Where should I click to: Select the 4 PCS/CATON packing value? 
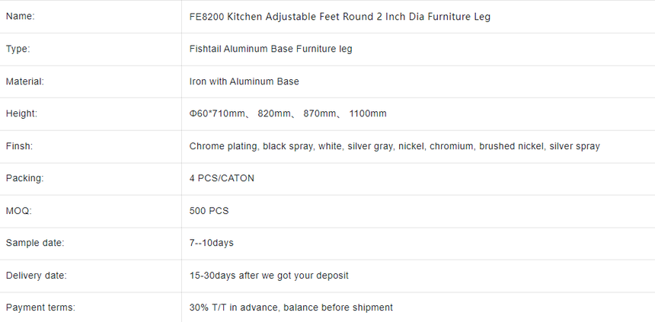click(222, 178)
